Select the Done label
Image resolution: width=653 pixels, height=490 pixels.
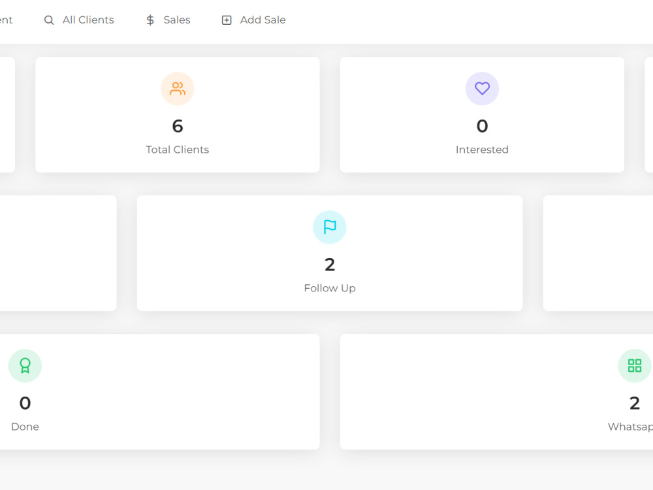pyautogui.click(x=25, y=427)
